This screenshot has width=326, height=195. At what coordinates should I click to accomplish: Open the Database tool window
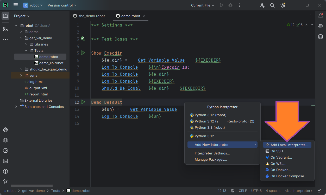point(321,37)
